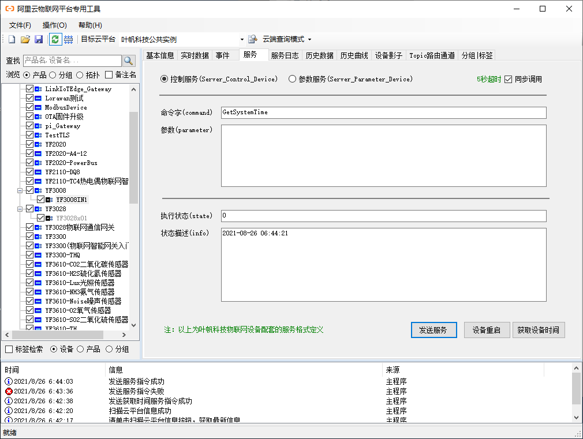
Task: Select 控制服务 Server_Control_Device radio
Action: click(164, 79)
